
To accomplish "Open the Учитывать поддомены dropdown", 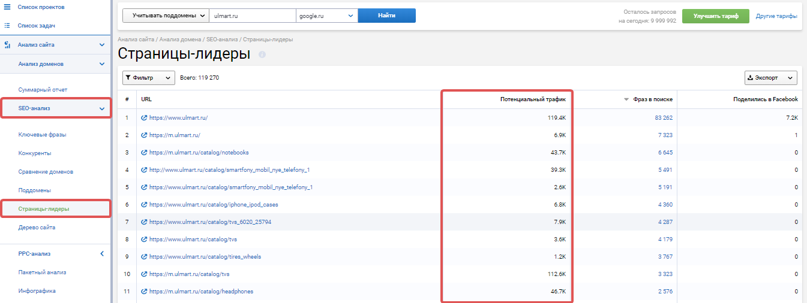I will coord(166,16).
